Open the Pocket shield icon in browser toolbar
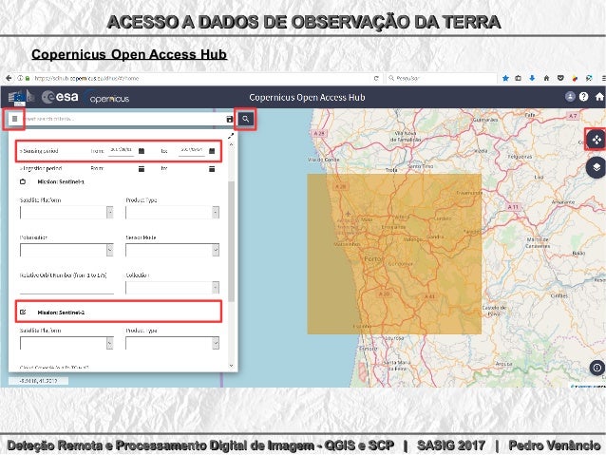Viewport: 606px width, 455px height. tap(560, 78)
